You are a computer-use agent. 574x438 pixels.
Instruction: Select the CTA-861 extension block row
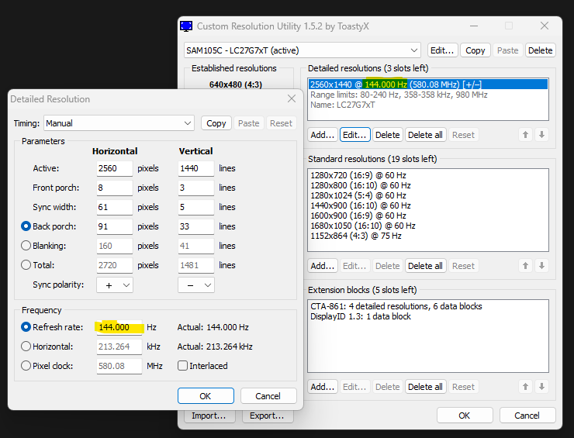coord(428,306)
